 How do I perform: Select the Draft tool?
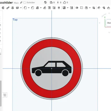(x=37, y=8)
